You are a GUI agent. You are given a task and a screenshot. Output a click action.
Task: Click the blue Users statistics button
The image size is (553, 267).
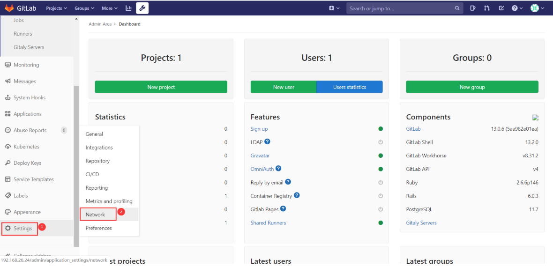(x=350, y=87)
